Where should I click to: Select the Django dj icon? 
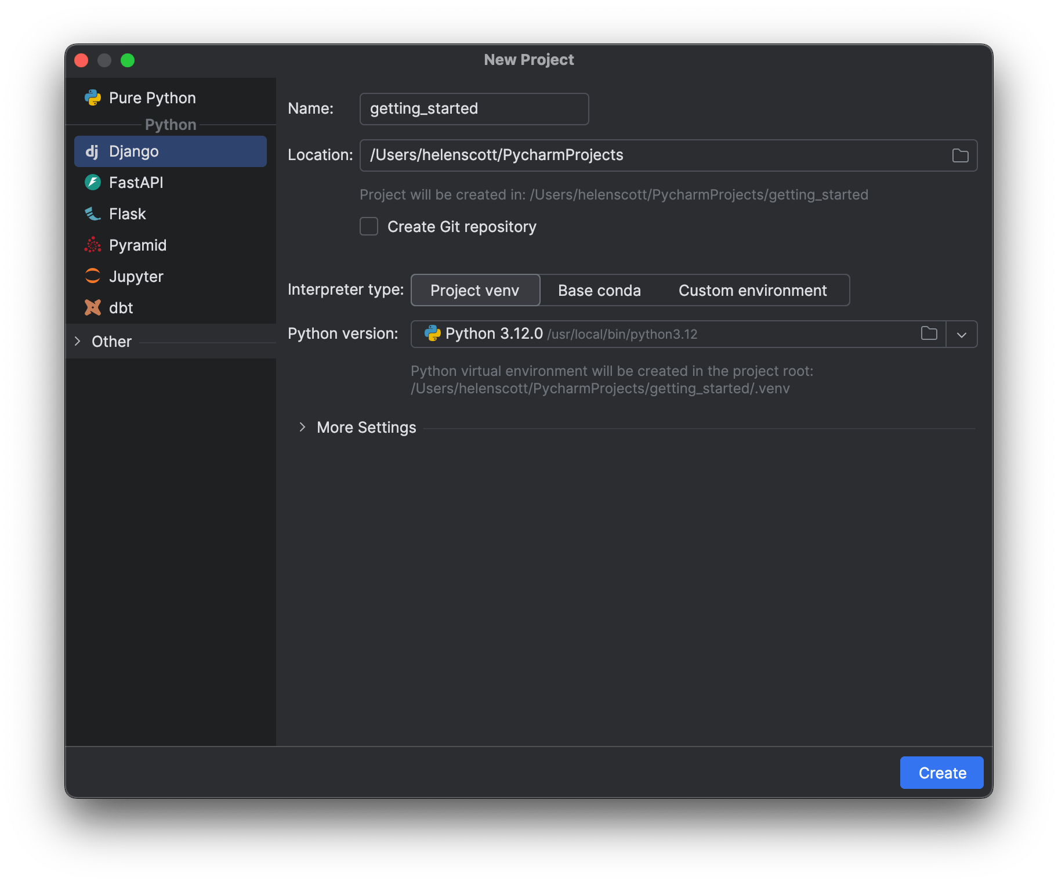click(92, 151)
